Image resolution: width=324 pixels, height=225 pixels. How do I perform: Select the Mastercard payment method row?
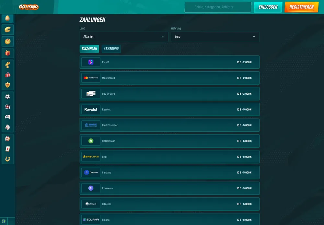tap(170, 78)
